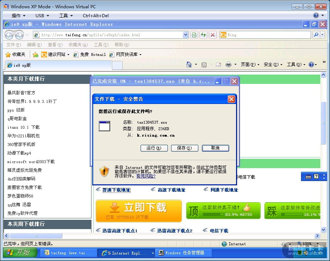
Task: Click the 普通下载地址 link
Action: 116,190
